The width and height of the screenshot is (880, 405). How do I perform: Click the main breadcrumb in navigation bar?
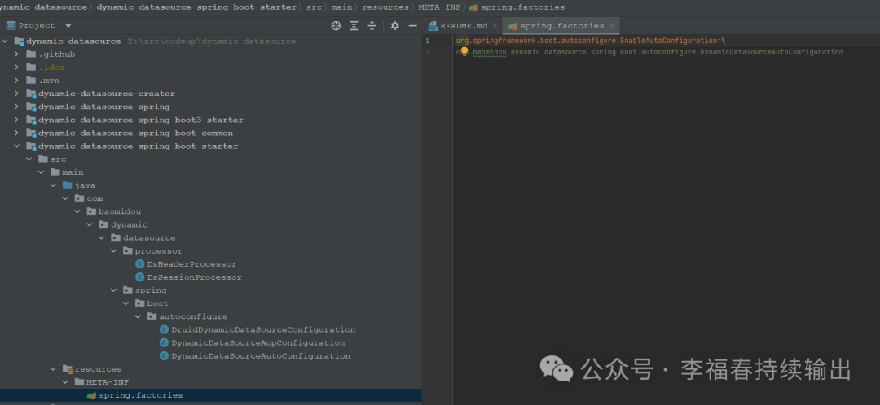tap(341, 7)
